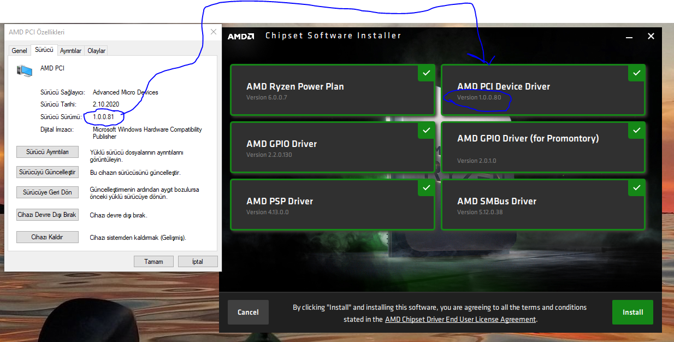The width and height of the screenshot is (674, 342).
Task: Click the Sürücüyü Güncelleştir button
Action: point(48,172)
